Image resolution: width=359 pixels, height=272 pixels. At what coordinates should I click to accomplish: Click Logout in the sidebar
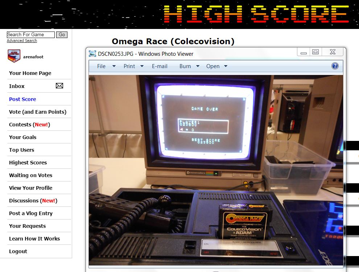click(18, 251)
